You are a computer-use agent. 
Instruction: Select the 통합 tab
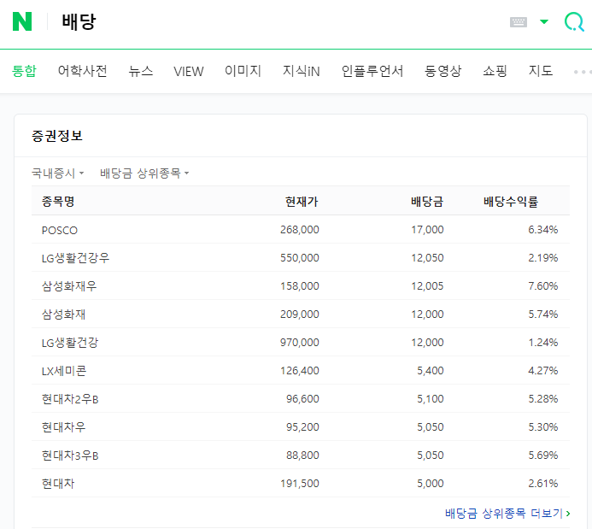pos(24,71)
